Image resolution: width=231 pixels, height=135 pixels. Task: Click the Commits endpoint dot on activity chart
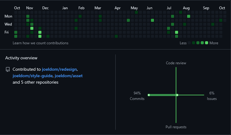[x=149, y=95]
